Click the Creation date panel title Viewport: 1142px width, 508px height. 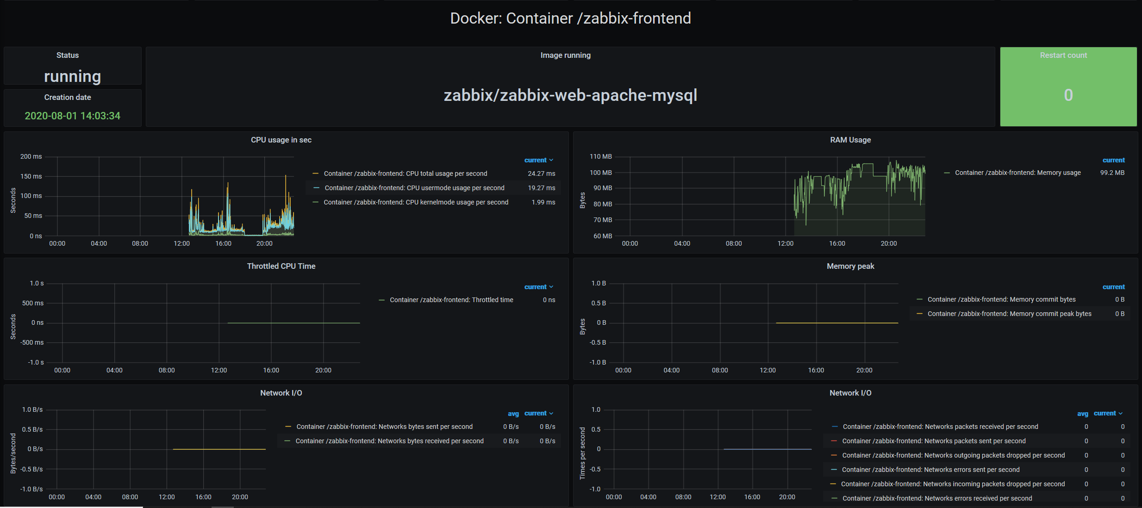68,97
